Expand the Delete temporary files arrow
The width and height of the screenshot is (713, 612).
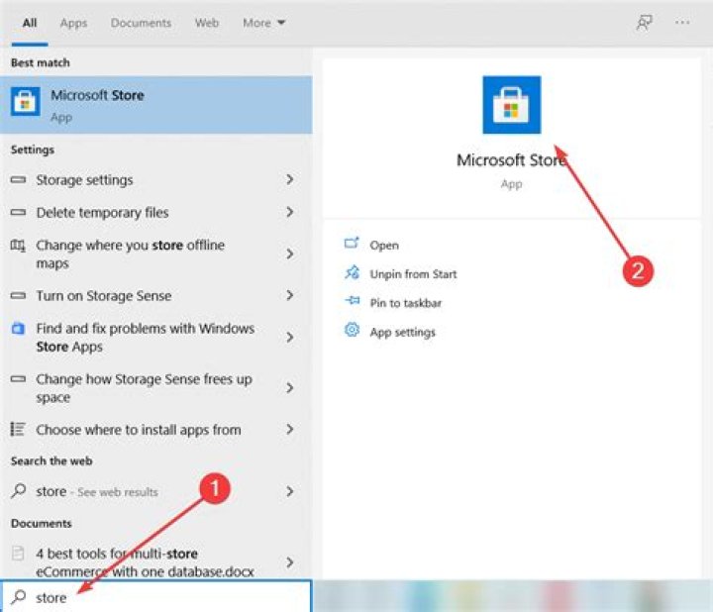tap(289, 212)
